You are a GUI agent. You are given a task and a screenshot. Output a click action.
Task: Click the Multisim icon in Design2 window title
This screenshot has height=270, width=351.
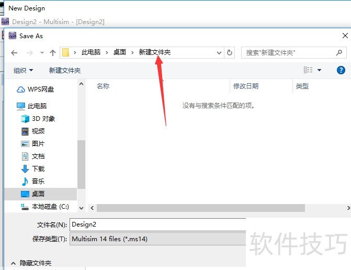click(5, 21)
